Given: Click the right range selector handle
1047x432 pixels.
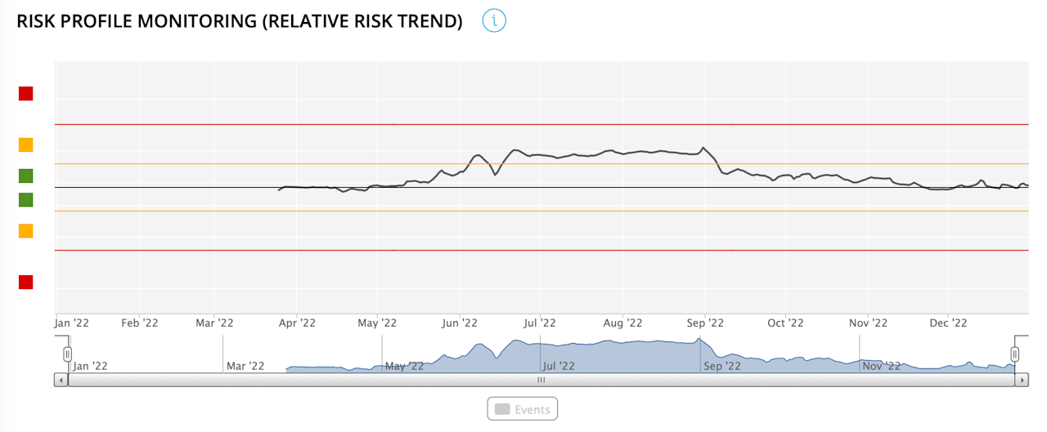Looking at the screenshot, I should pos(1015,354).
